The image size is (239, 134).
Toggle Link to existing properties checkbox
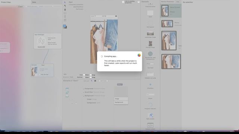[x=123, y=2]
